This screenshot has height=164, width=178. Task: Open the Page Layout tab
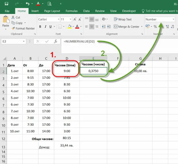coord(52,11)
